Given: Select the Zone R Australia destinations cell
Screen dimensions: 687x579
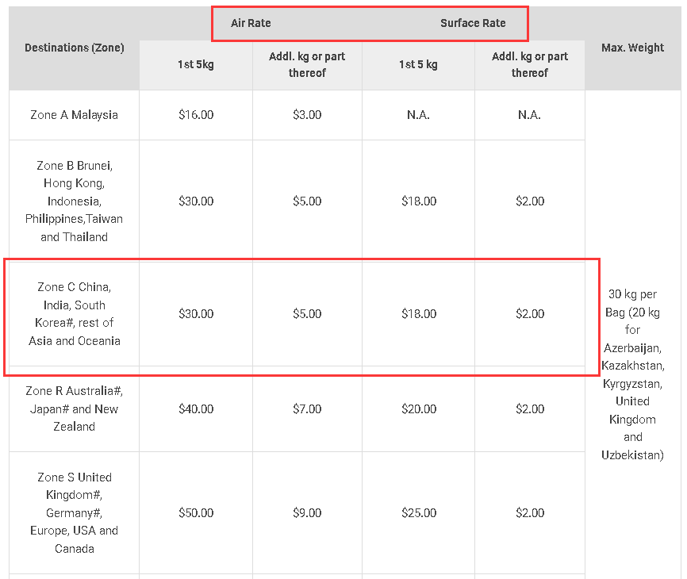Looking at the screenshot, I should point(75,408).
